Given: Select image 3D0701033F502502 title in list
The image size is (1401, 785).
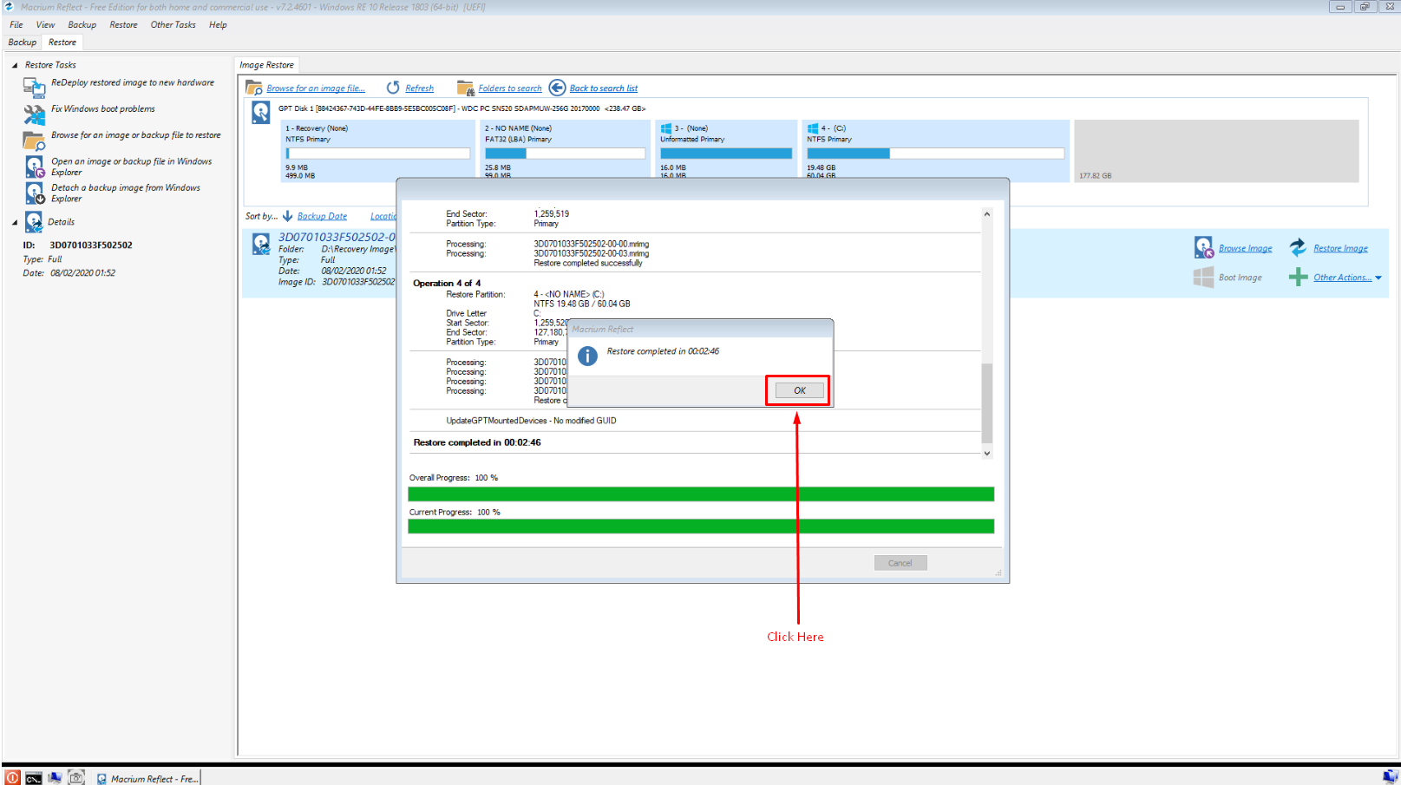Looking at the screenshot, I should (x=337, y=237).
